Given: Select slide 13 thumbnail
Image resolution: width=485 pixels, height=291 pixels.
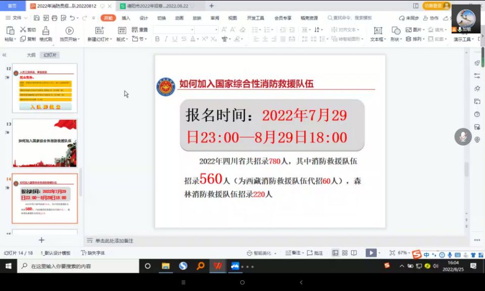Looking at the screenshot, I should (44, 143).
